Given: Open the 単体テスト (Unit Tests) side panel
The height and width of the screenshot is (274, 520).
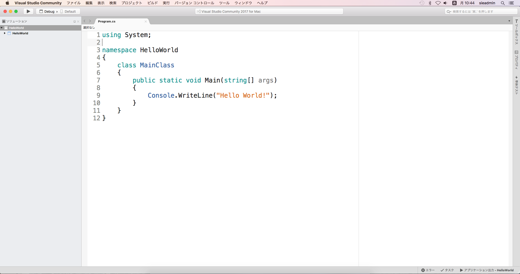Looking at the screenshot, I should pos(516,85).
